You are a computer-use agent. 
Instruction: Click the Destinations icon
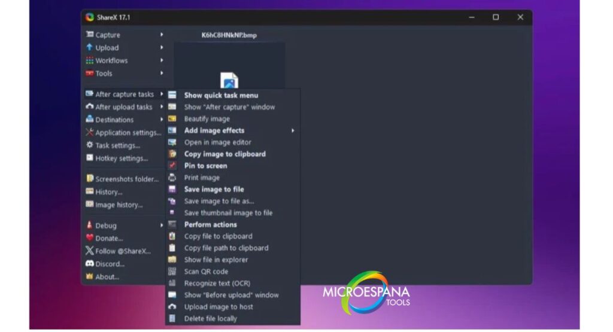pyautogui.click(x=90, y=119)
